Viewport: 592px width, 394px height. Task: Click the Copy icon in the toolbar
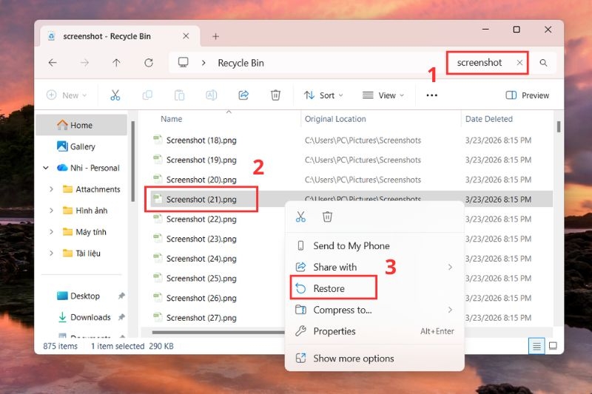point(147,95)
